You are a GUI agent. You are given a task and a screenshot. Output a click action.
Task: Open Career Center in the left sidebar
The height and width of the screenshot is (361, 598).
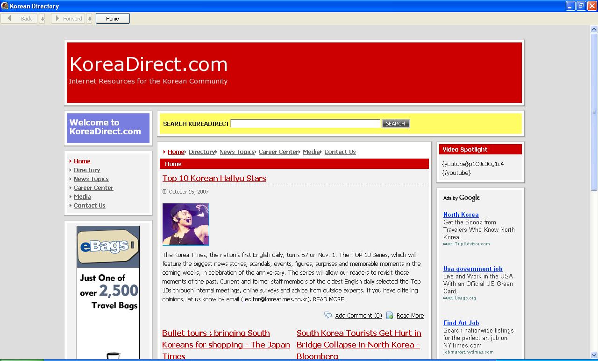(93, 188)
